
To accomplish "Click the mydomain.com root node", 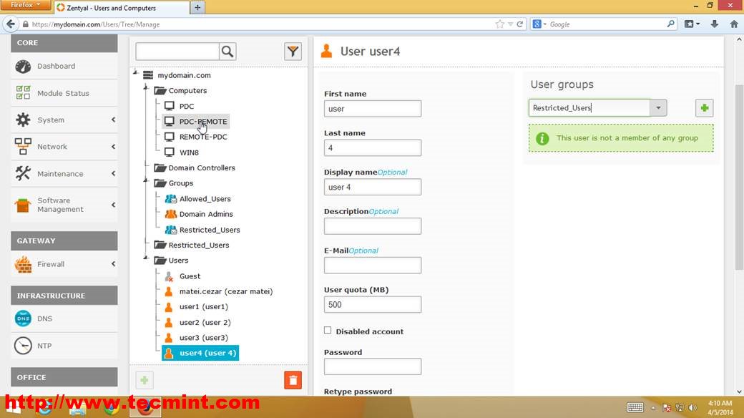I will pos(184,75).
